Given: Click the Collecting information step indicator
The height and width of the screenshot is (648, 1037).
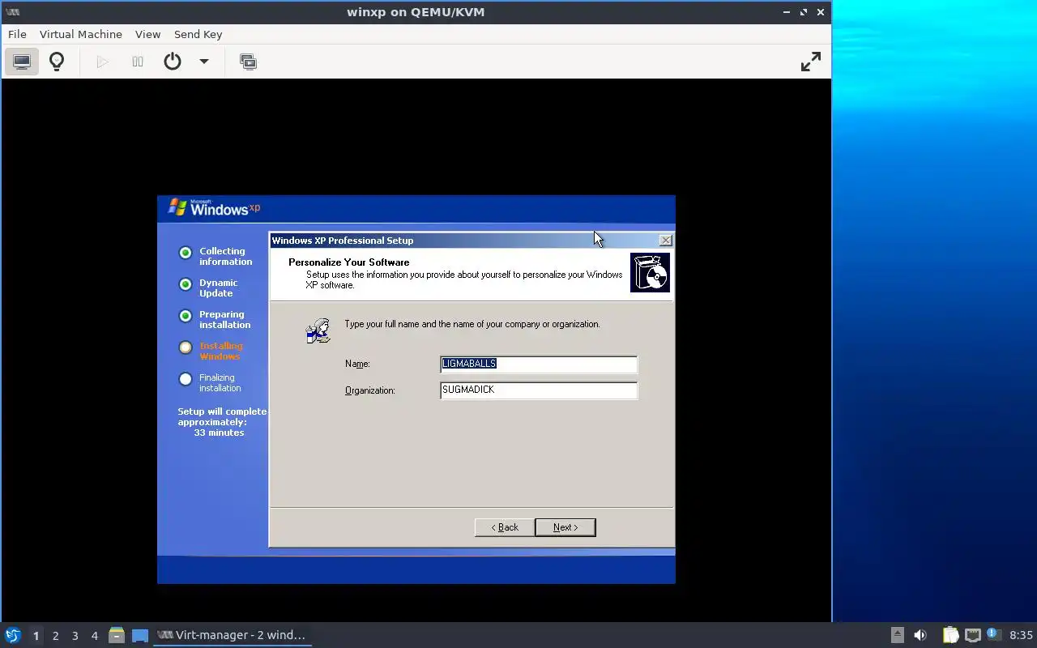Looking at the screenshot, I should click(186, 253).
